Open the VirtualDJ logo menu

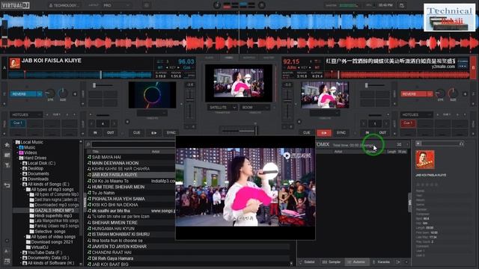[x=15, y=5]
